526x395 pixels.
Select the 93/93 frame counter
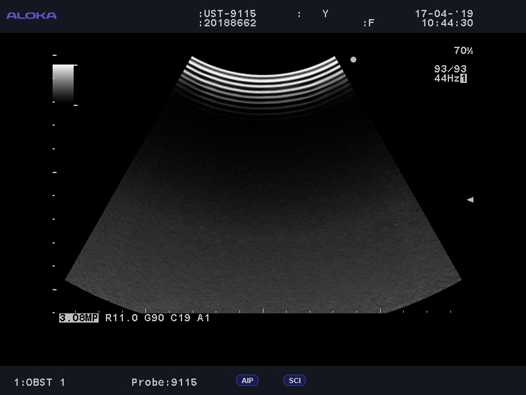coord(450,69)
